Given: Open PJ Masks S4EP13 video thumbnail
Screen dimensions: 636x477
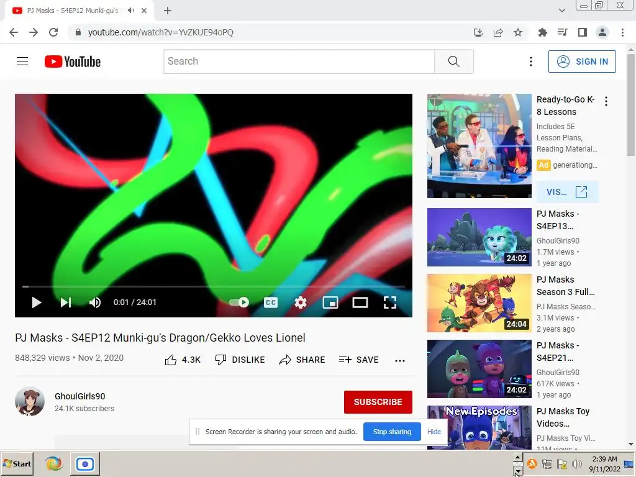Looking at the screenshot, I should click(479, 237).
